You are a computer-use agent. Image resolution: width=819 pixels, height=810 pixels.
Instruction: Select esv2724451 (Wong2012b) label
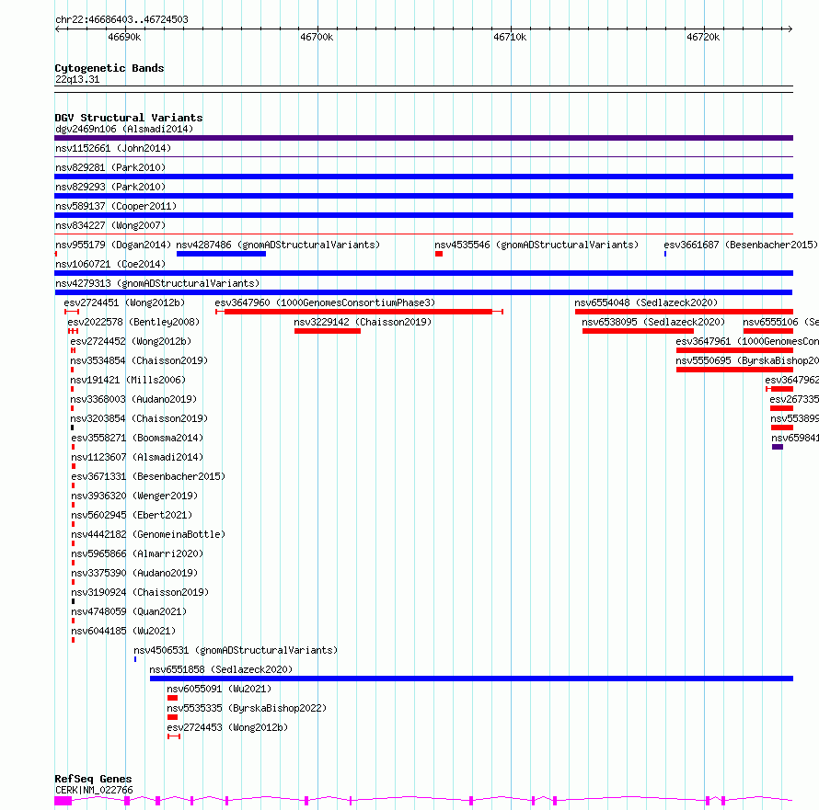pos(124,302)
